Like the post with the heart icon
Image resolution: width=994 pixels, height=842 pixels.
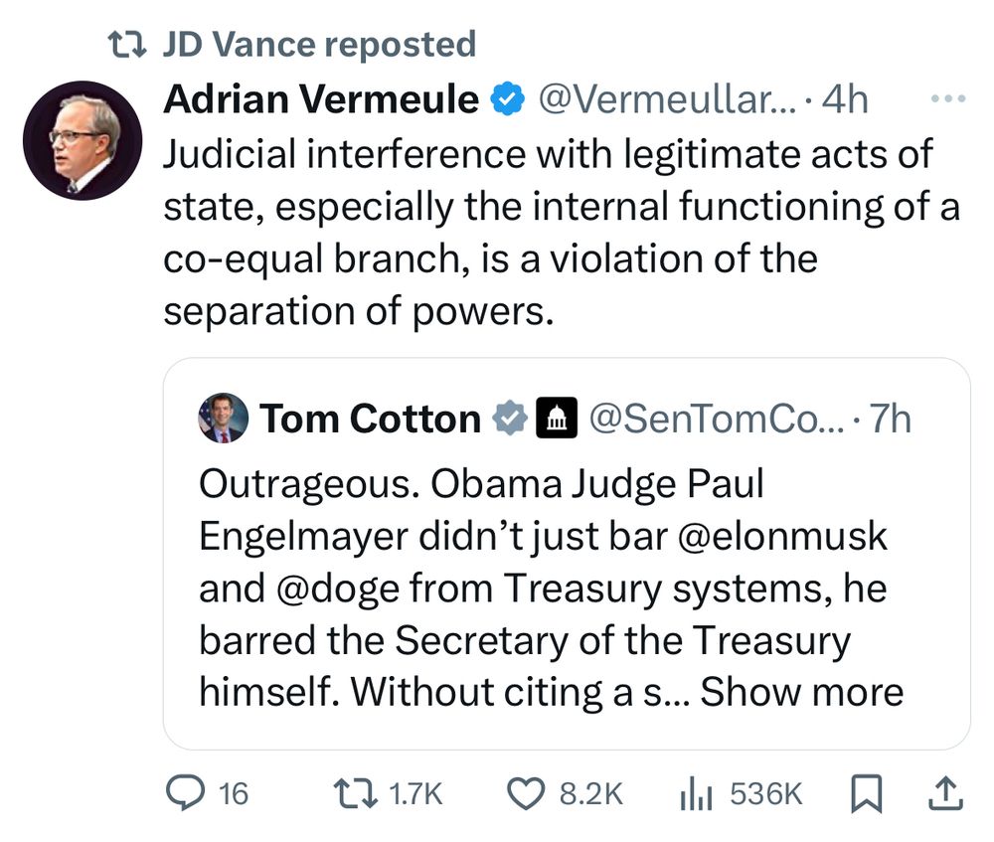[526, 793]
